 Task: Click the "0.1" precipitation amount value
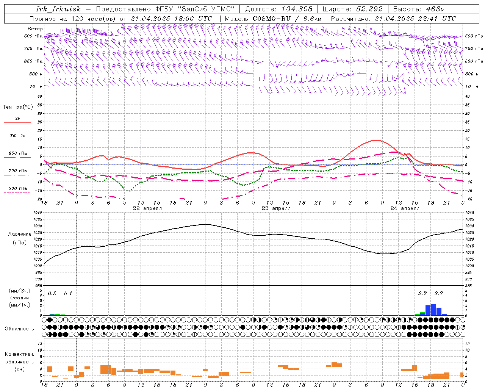68,294
